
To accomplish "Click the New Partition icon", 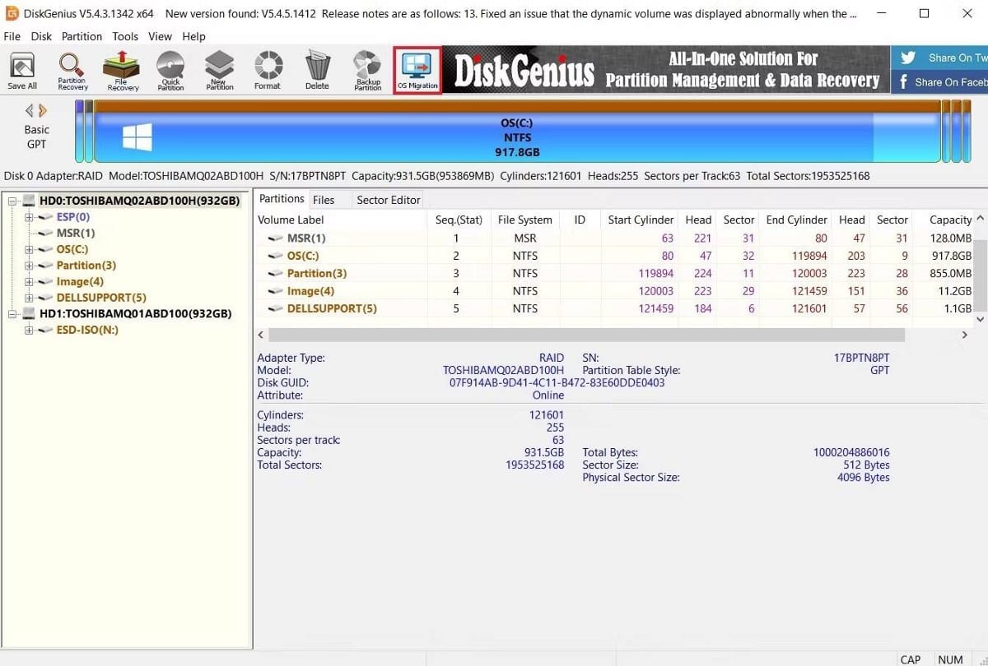I will coord(219,70).
